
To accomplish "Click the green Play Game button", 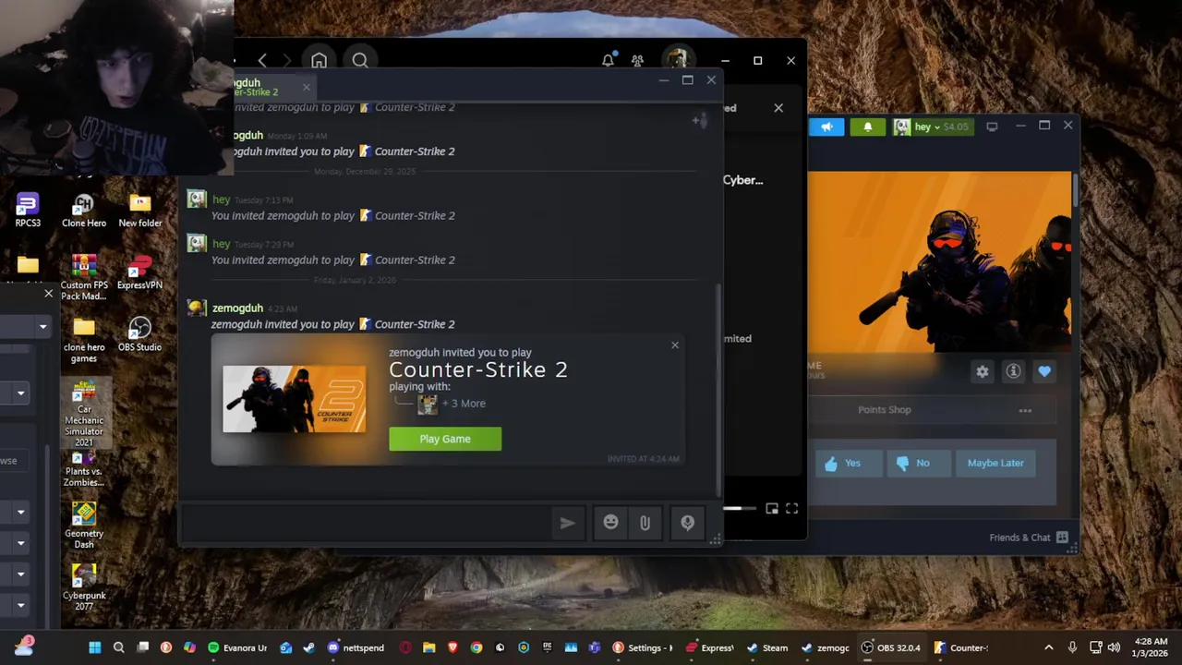I will pos(445,439).
